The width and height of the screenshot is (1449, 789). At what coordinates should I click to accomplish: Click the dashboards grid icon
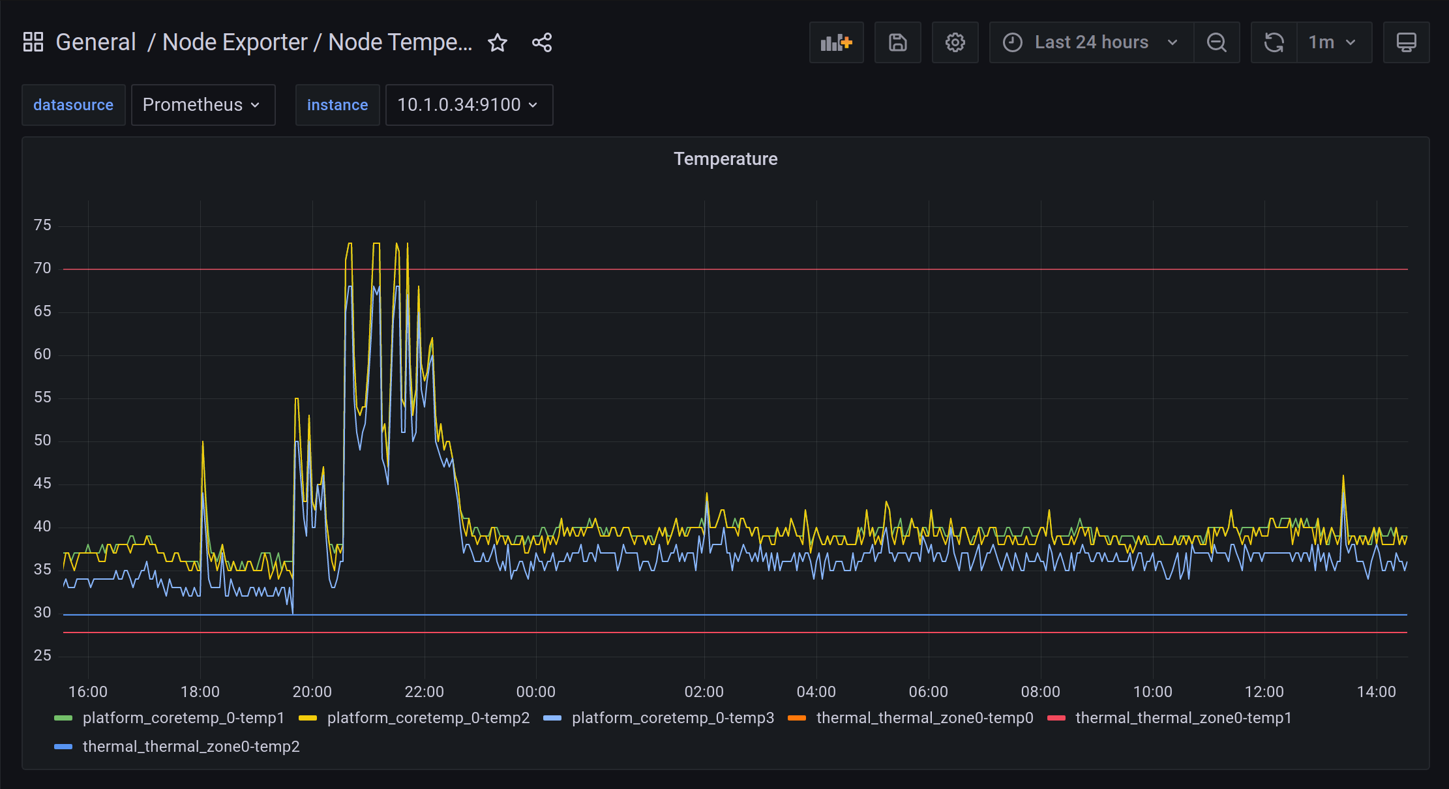tap(33, 42)
